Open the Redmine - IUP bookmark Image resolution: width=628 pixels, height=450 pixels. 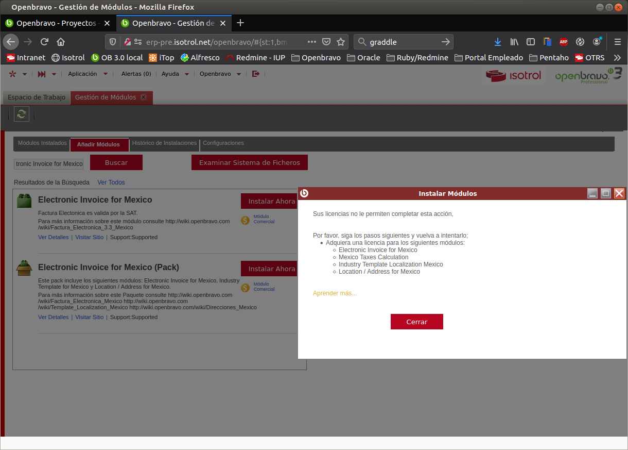[x=255, y=58]
